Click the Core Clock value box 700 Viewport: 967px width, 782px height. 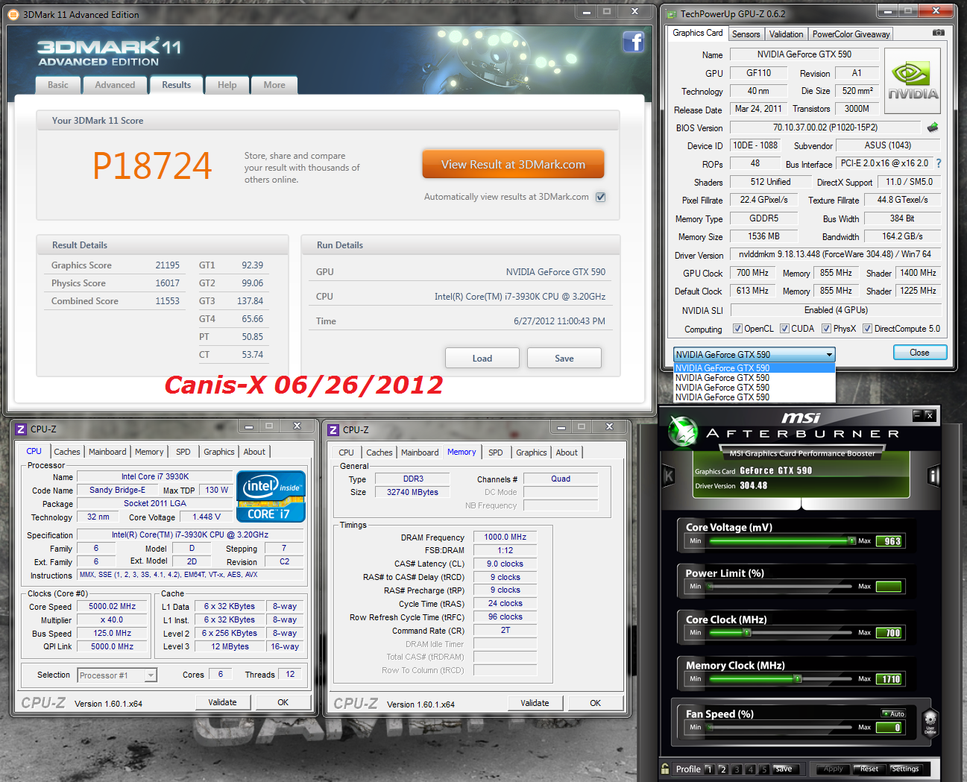(889, 633)
